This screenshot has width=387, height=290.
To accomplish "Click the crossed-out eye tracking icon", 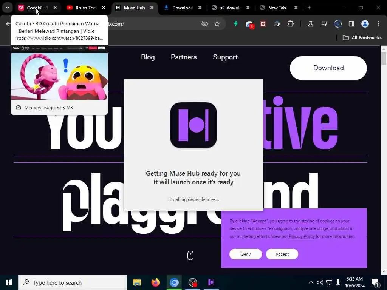I will pyautogui.click(x=204, y=24).
